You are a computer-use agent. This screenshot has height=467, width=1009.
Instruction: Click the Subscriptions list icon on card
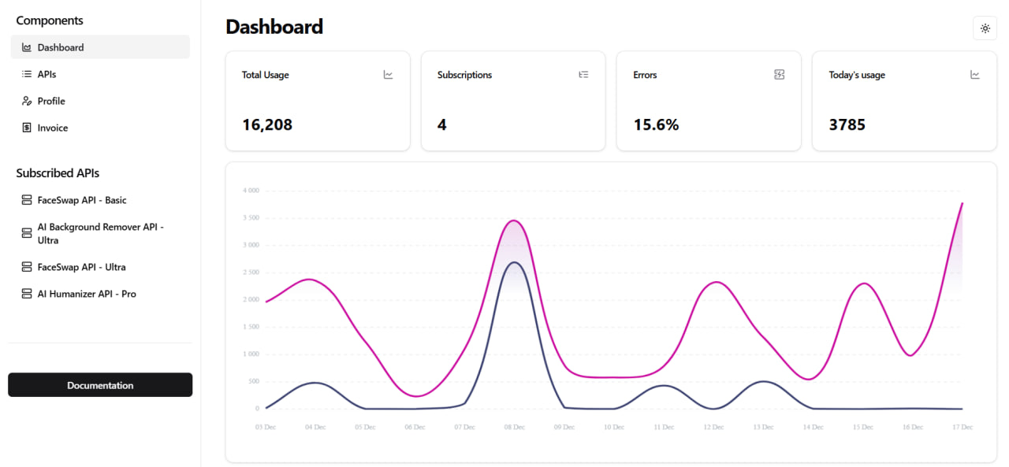tap(583, 75)
